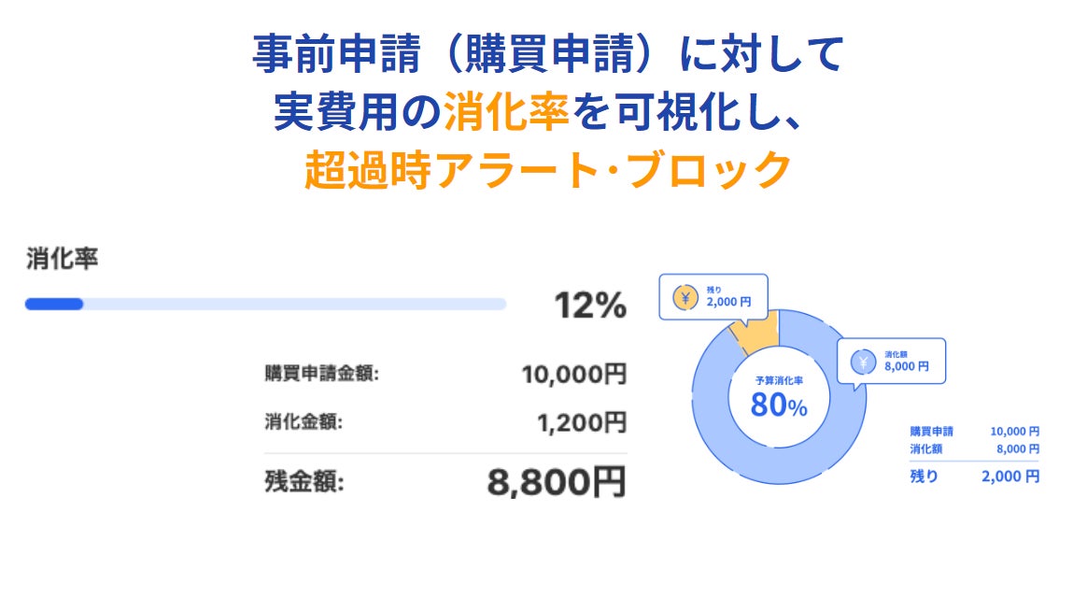Viewport: 1087px width, 597px height.
Task: Click the 12% progress percentage
Action: pyautogui.click(x=589, y=306)
